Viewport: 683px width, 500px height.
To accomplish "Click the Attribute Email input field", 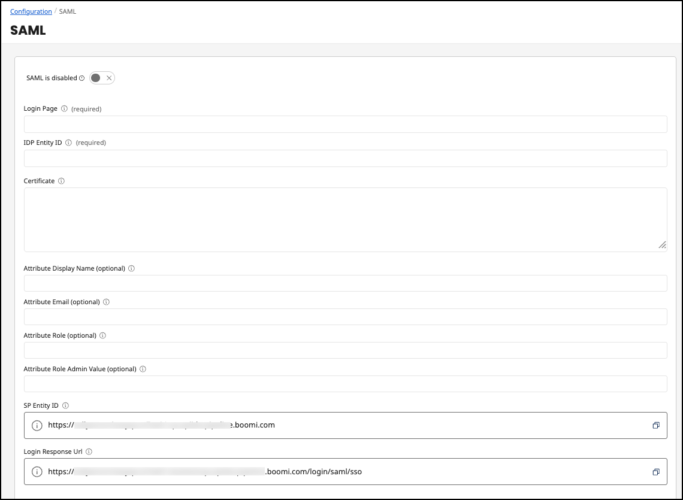I will [346, 317].
